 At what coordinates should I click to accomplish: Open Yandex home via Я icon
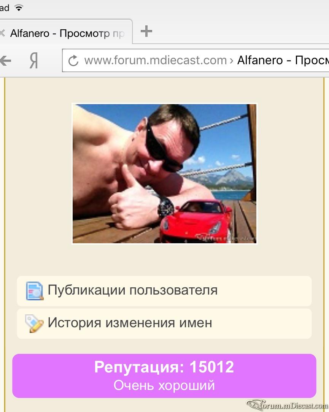pos(34,60)
